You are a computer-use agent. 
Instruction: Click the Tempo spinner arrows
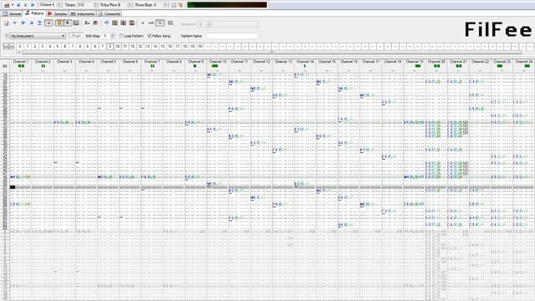[x=96, y=5]
